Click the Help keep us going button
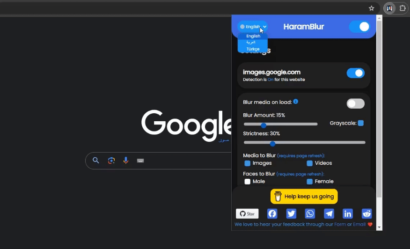This screenshot has height=249, width=410. (304, 197)
